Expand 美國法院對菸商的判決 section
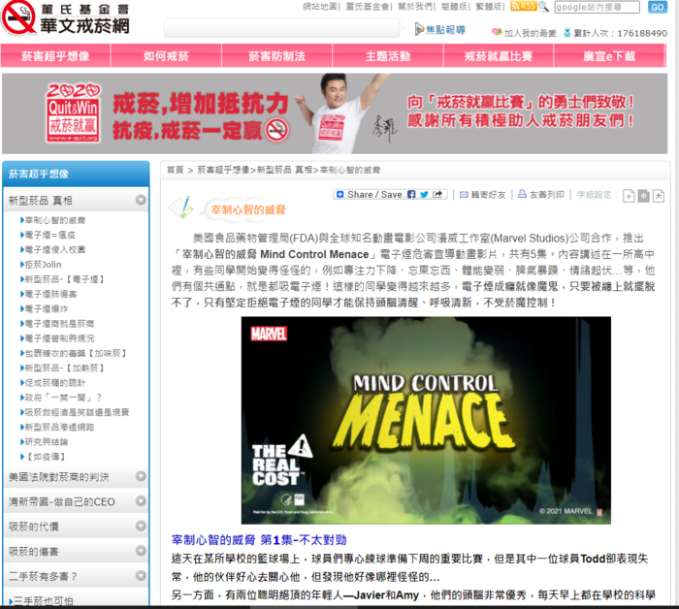 point(141,476)
